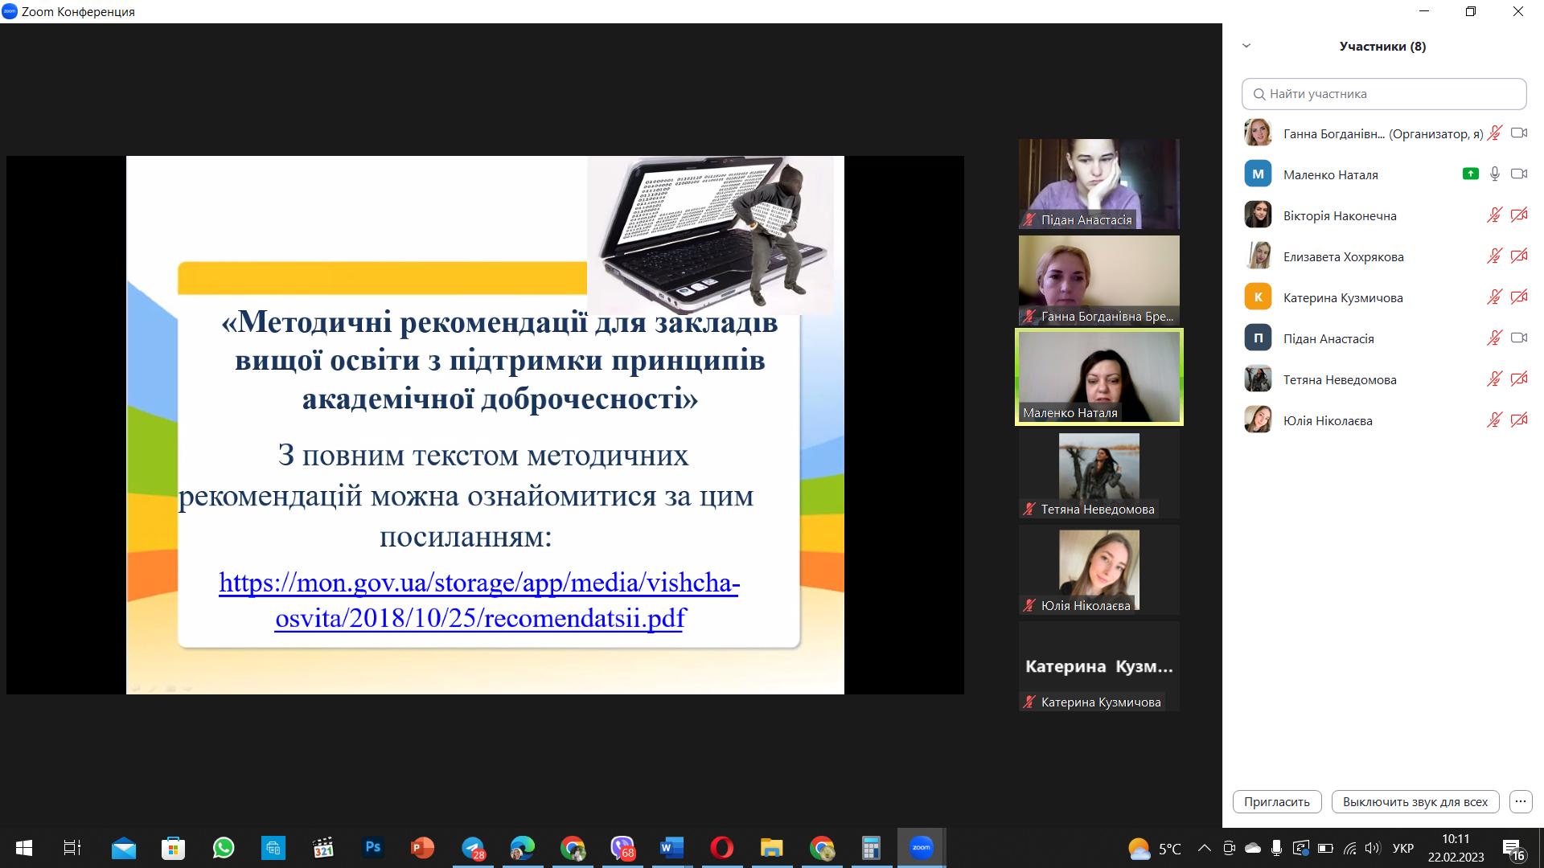Click microphone icon for Маленко Наталя
The height and width of the screenshot is (868, 1544).
pos(1494,174)
